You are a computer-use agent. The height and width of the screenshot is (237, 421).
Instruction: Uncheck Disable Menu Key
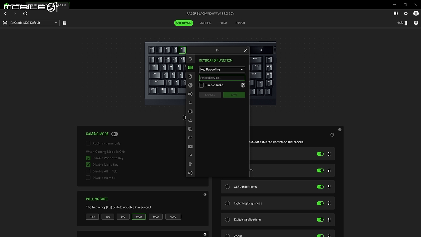point(88,164)
